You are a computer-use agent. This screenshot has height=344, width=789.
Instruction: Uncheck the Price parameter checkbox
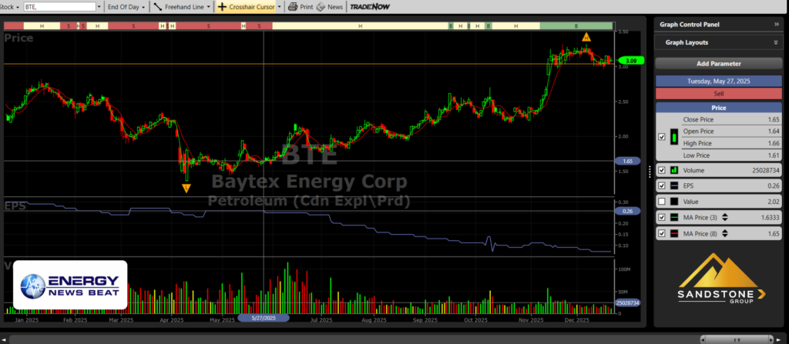[662, 137]
